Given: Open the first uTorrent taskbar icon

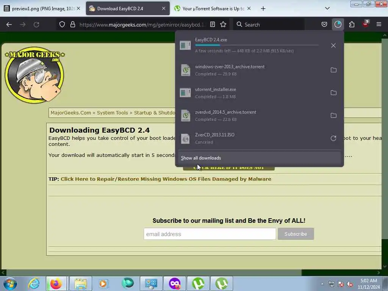Looking at the screenshot, I should tap(198, 283).
